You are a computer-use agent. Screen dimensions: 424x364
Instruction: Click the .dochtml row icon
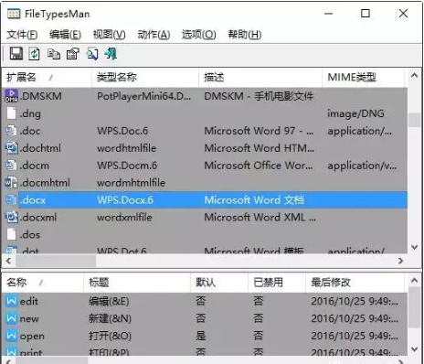coord(11,148)
